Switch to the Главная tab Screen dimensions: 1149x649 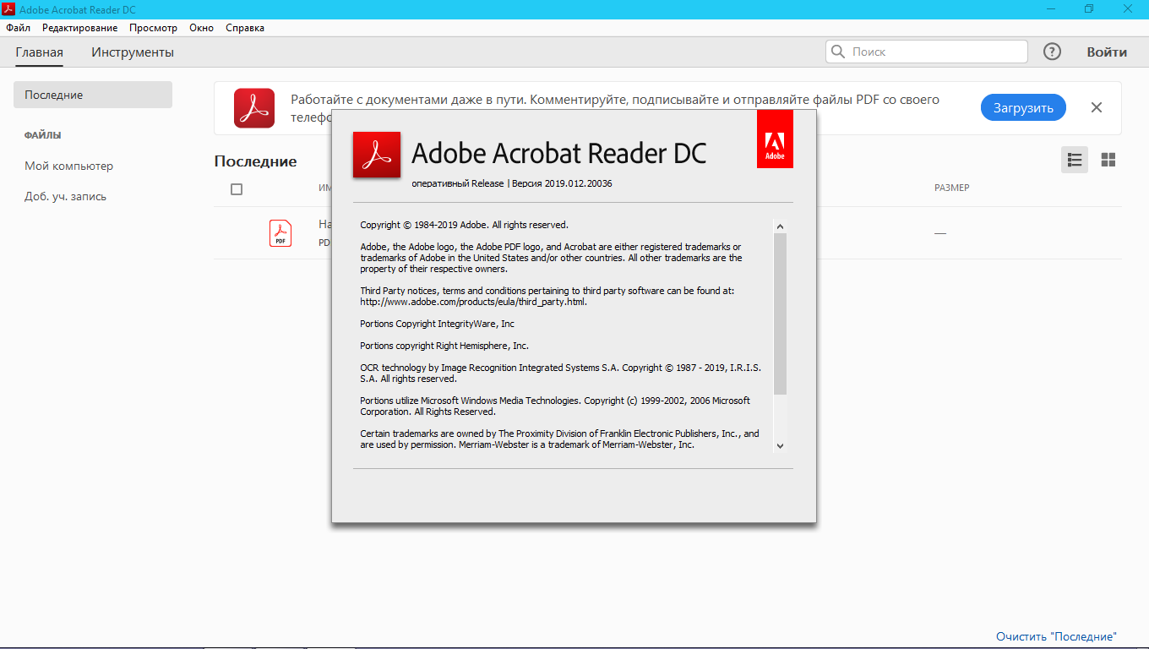click(39, 52)
